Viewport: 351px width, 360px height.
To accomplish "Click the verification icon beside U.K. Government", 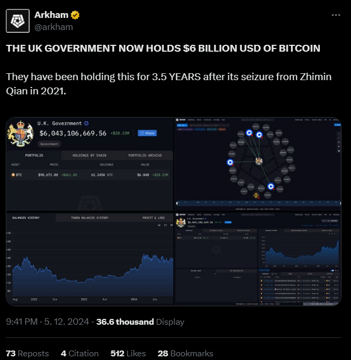I will coord(86,123).
